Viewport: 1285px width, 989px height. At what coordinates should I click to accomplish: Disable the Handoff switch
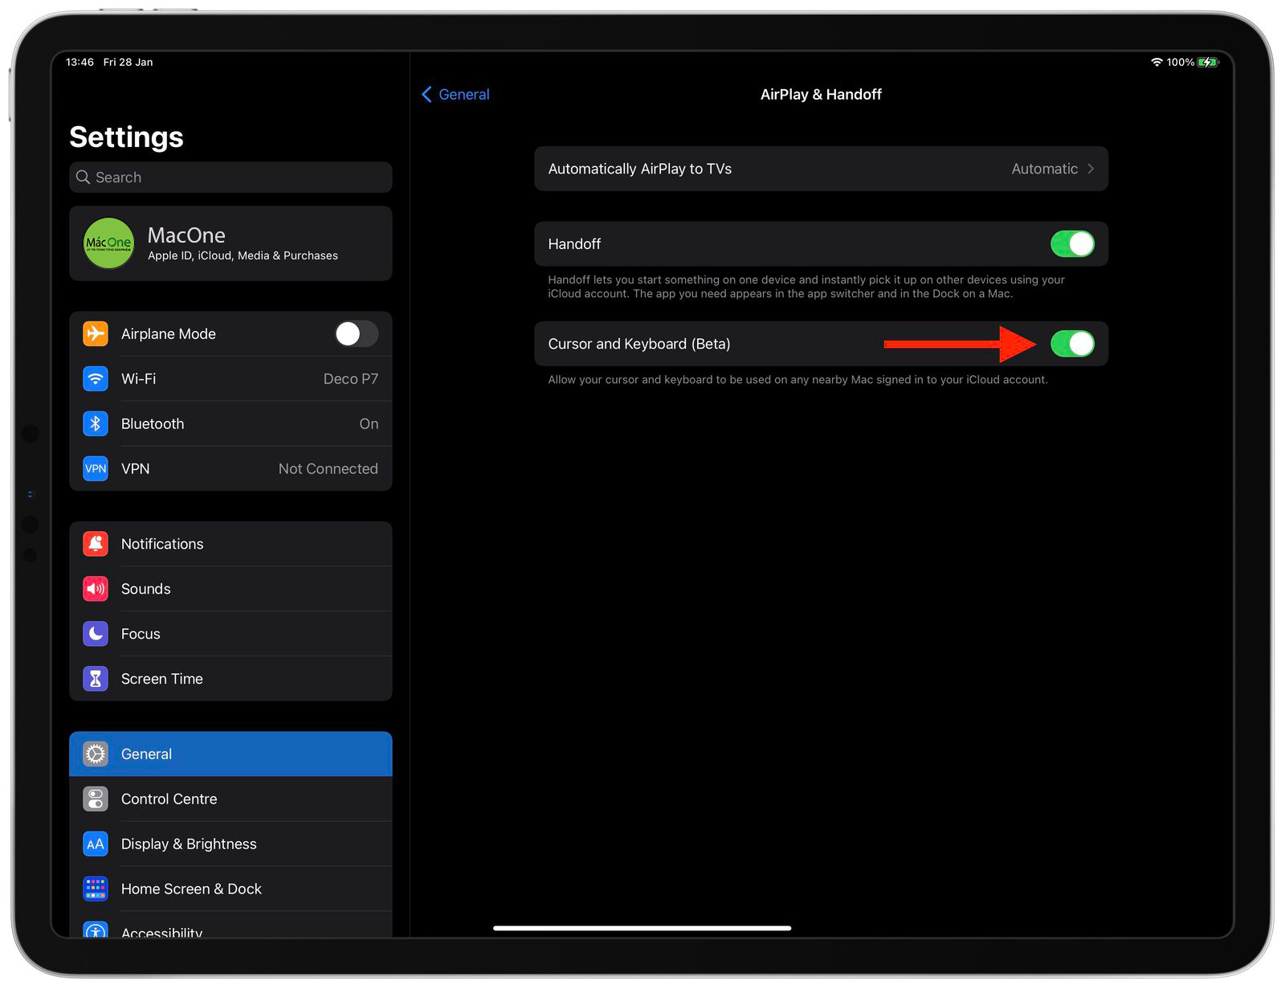[x=1072, y=244]
